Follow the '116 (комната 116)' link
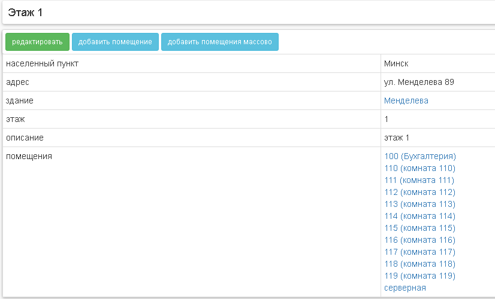The width and height of the screenshot is (495, 299). click(x=419, y=240)
